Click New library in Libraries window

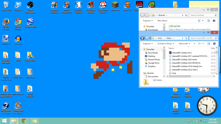162,21
